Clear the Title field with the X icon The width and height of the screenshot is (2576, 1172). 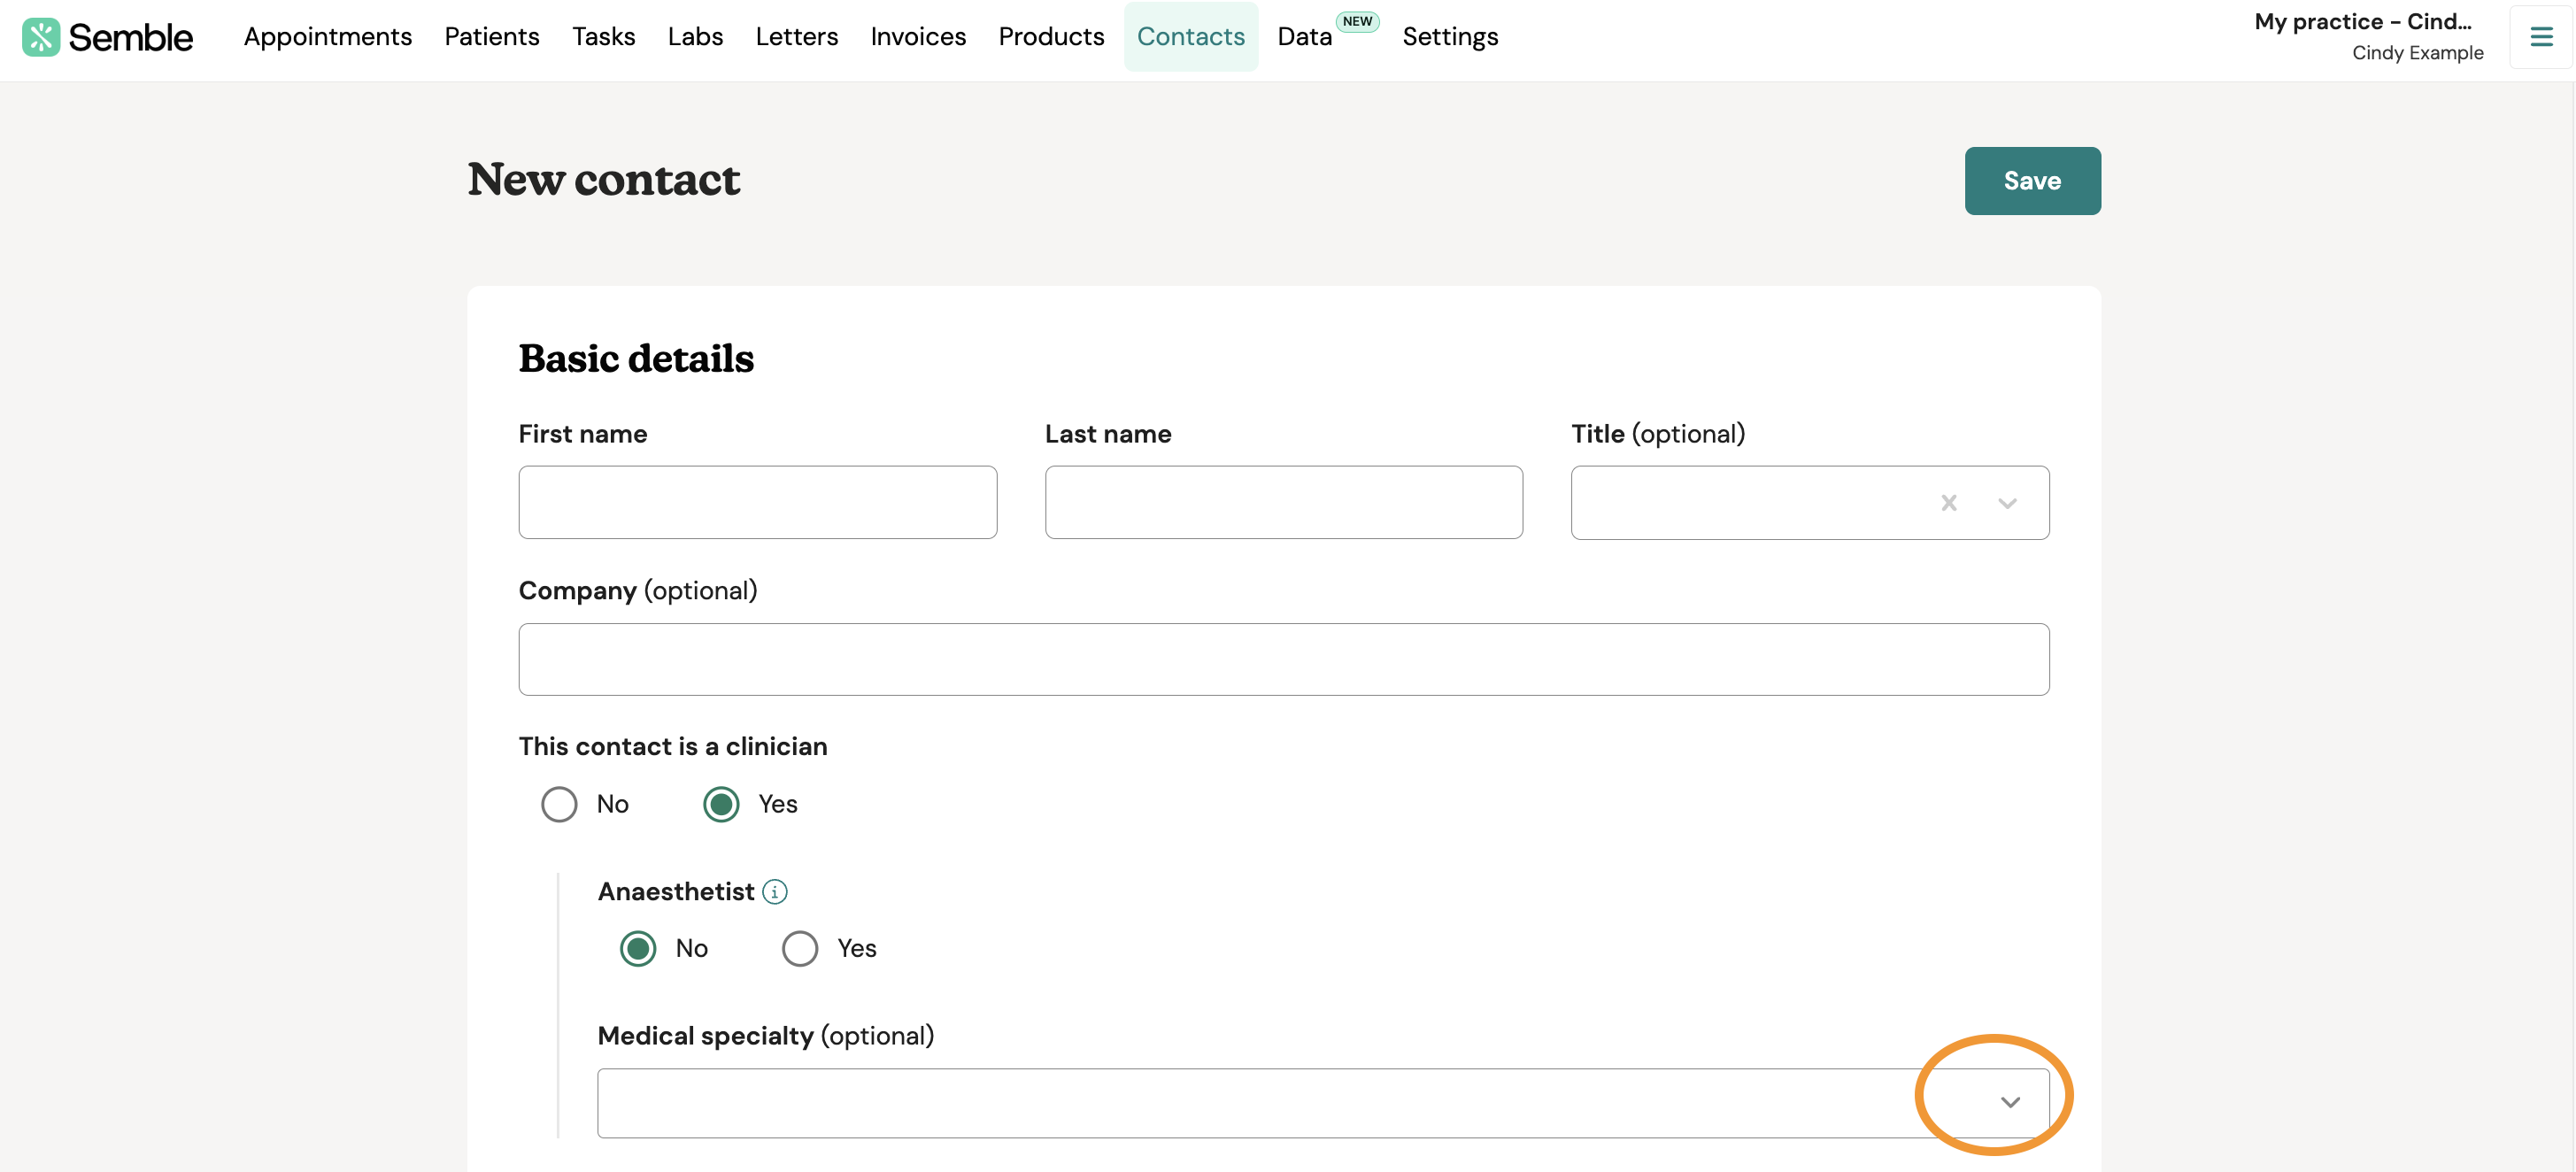1949,503
